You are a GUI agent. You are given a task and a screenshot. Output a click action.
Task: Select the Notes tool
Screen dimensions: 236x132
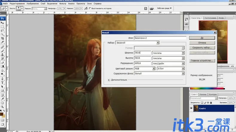(x=2, y=95)
